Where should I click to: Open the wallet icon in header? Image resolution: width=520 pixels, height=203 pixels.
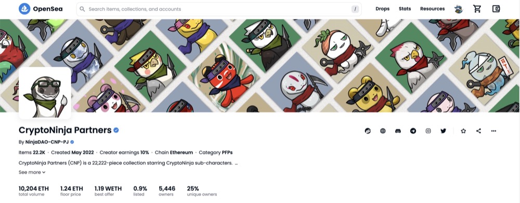(496, 9)
